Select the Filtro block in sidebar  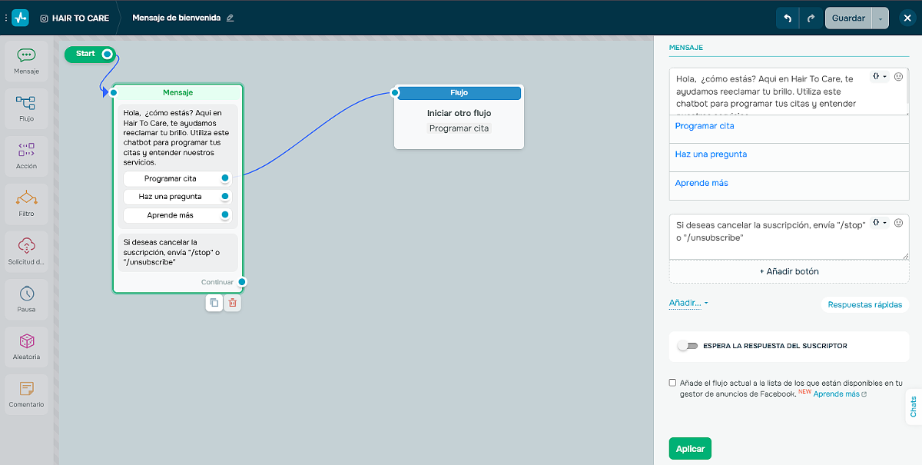click(x=26, y=204)
